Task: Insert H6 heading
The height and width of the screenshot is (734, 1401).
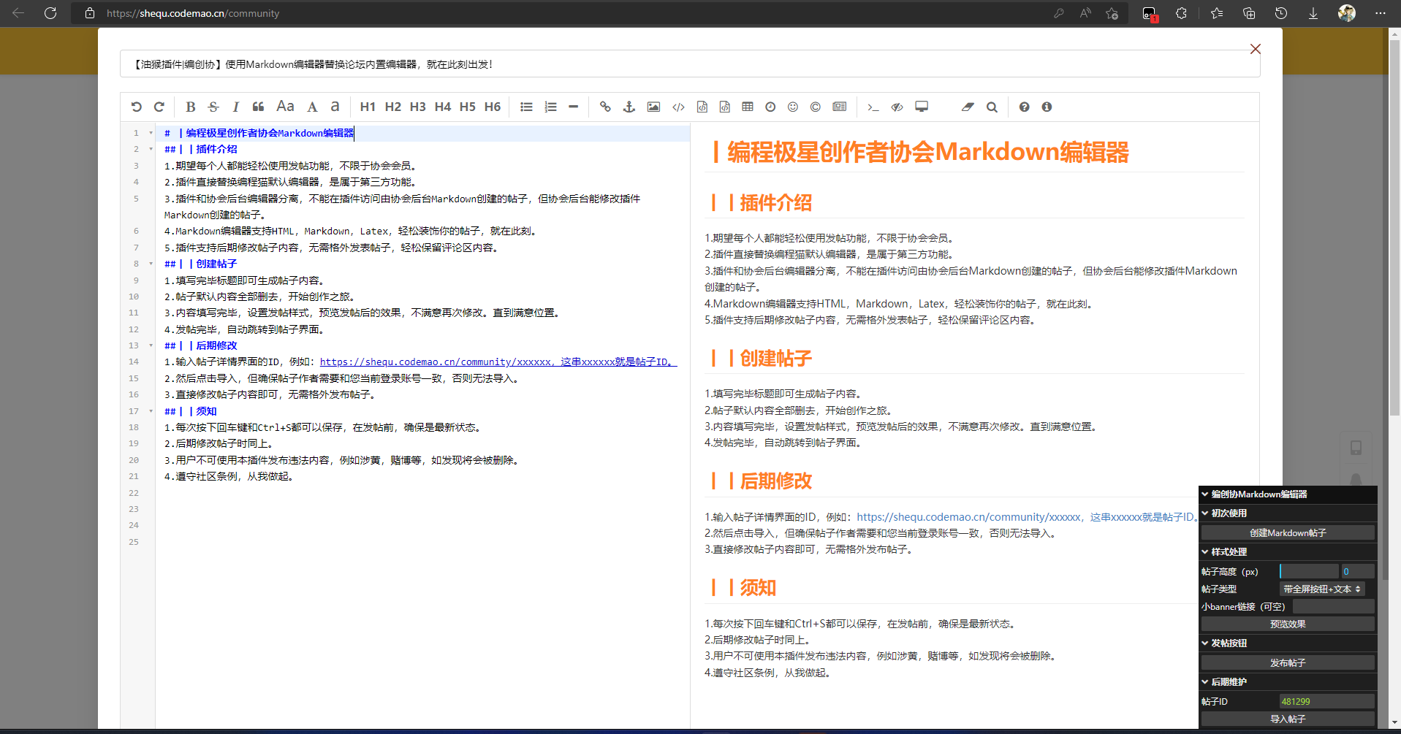Action: click(493, 107)
